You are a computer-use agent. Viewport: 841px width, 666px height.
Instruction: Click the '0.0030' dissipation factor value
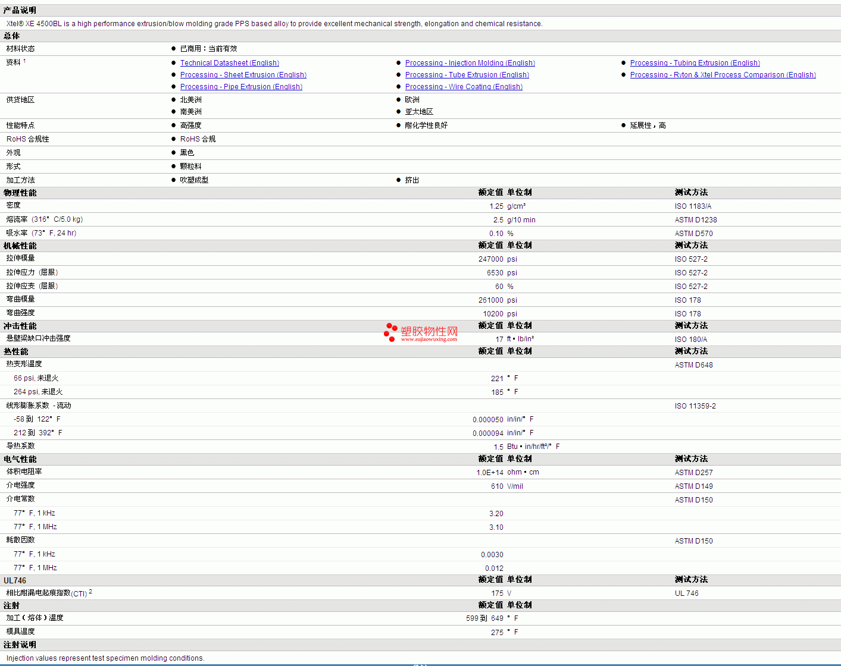pos(492,555)
